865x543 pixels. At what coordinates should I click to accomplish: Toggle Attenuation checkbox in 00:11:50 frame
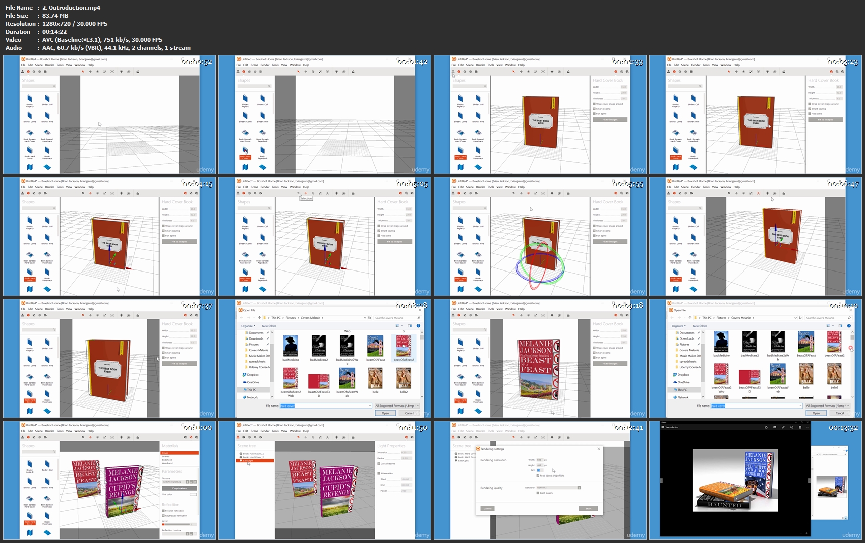click(379, 473)
